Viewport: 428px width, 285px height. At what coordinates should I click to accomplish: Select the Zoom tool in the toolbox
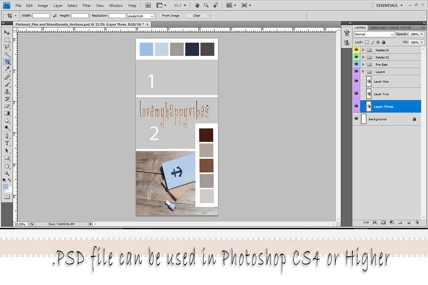(x=7, y=173)
